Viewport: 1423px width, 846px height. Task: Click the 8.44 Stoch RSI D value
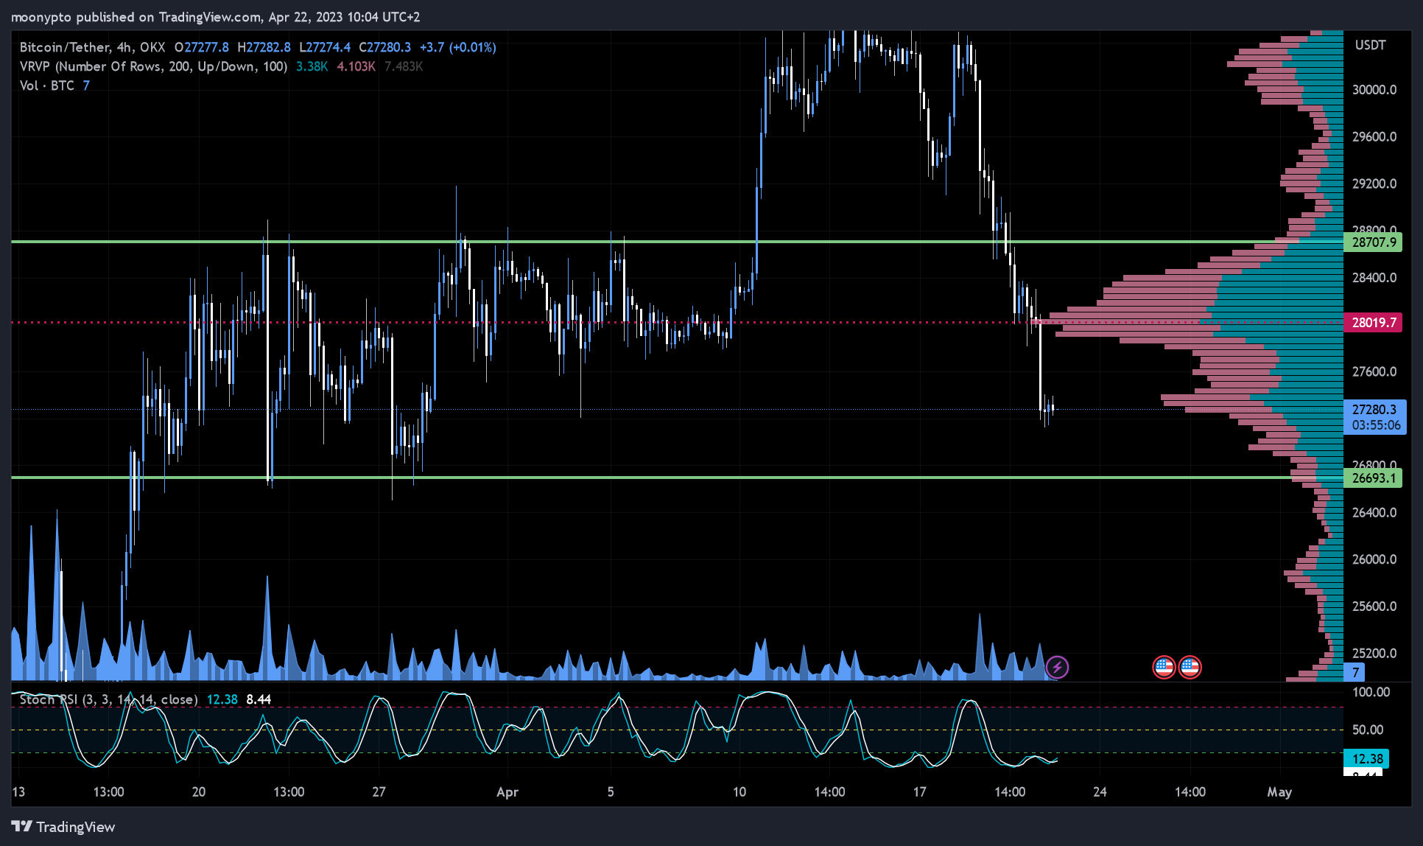pyautogui.click(x=259, y=699)
